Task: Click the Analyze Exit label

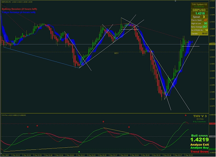Action: pyautogui.click(x=199, y=145)
